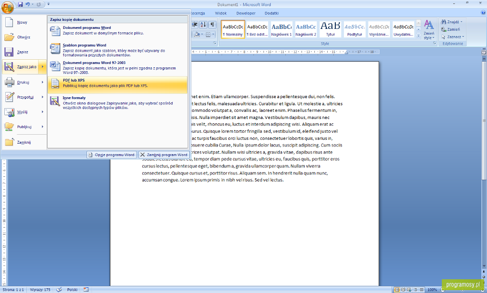This screenshot has width=487, height=293.
Task: Click the PDF lub XPS icon
Action: pos(55,83)
